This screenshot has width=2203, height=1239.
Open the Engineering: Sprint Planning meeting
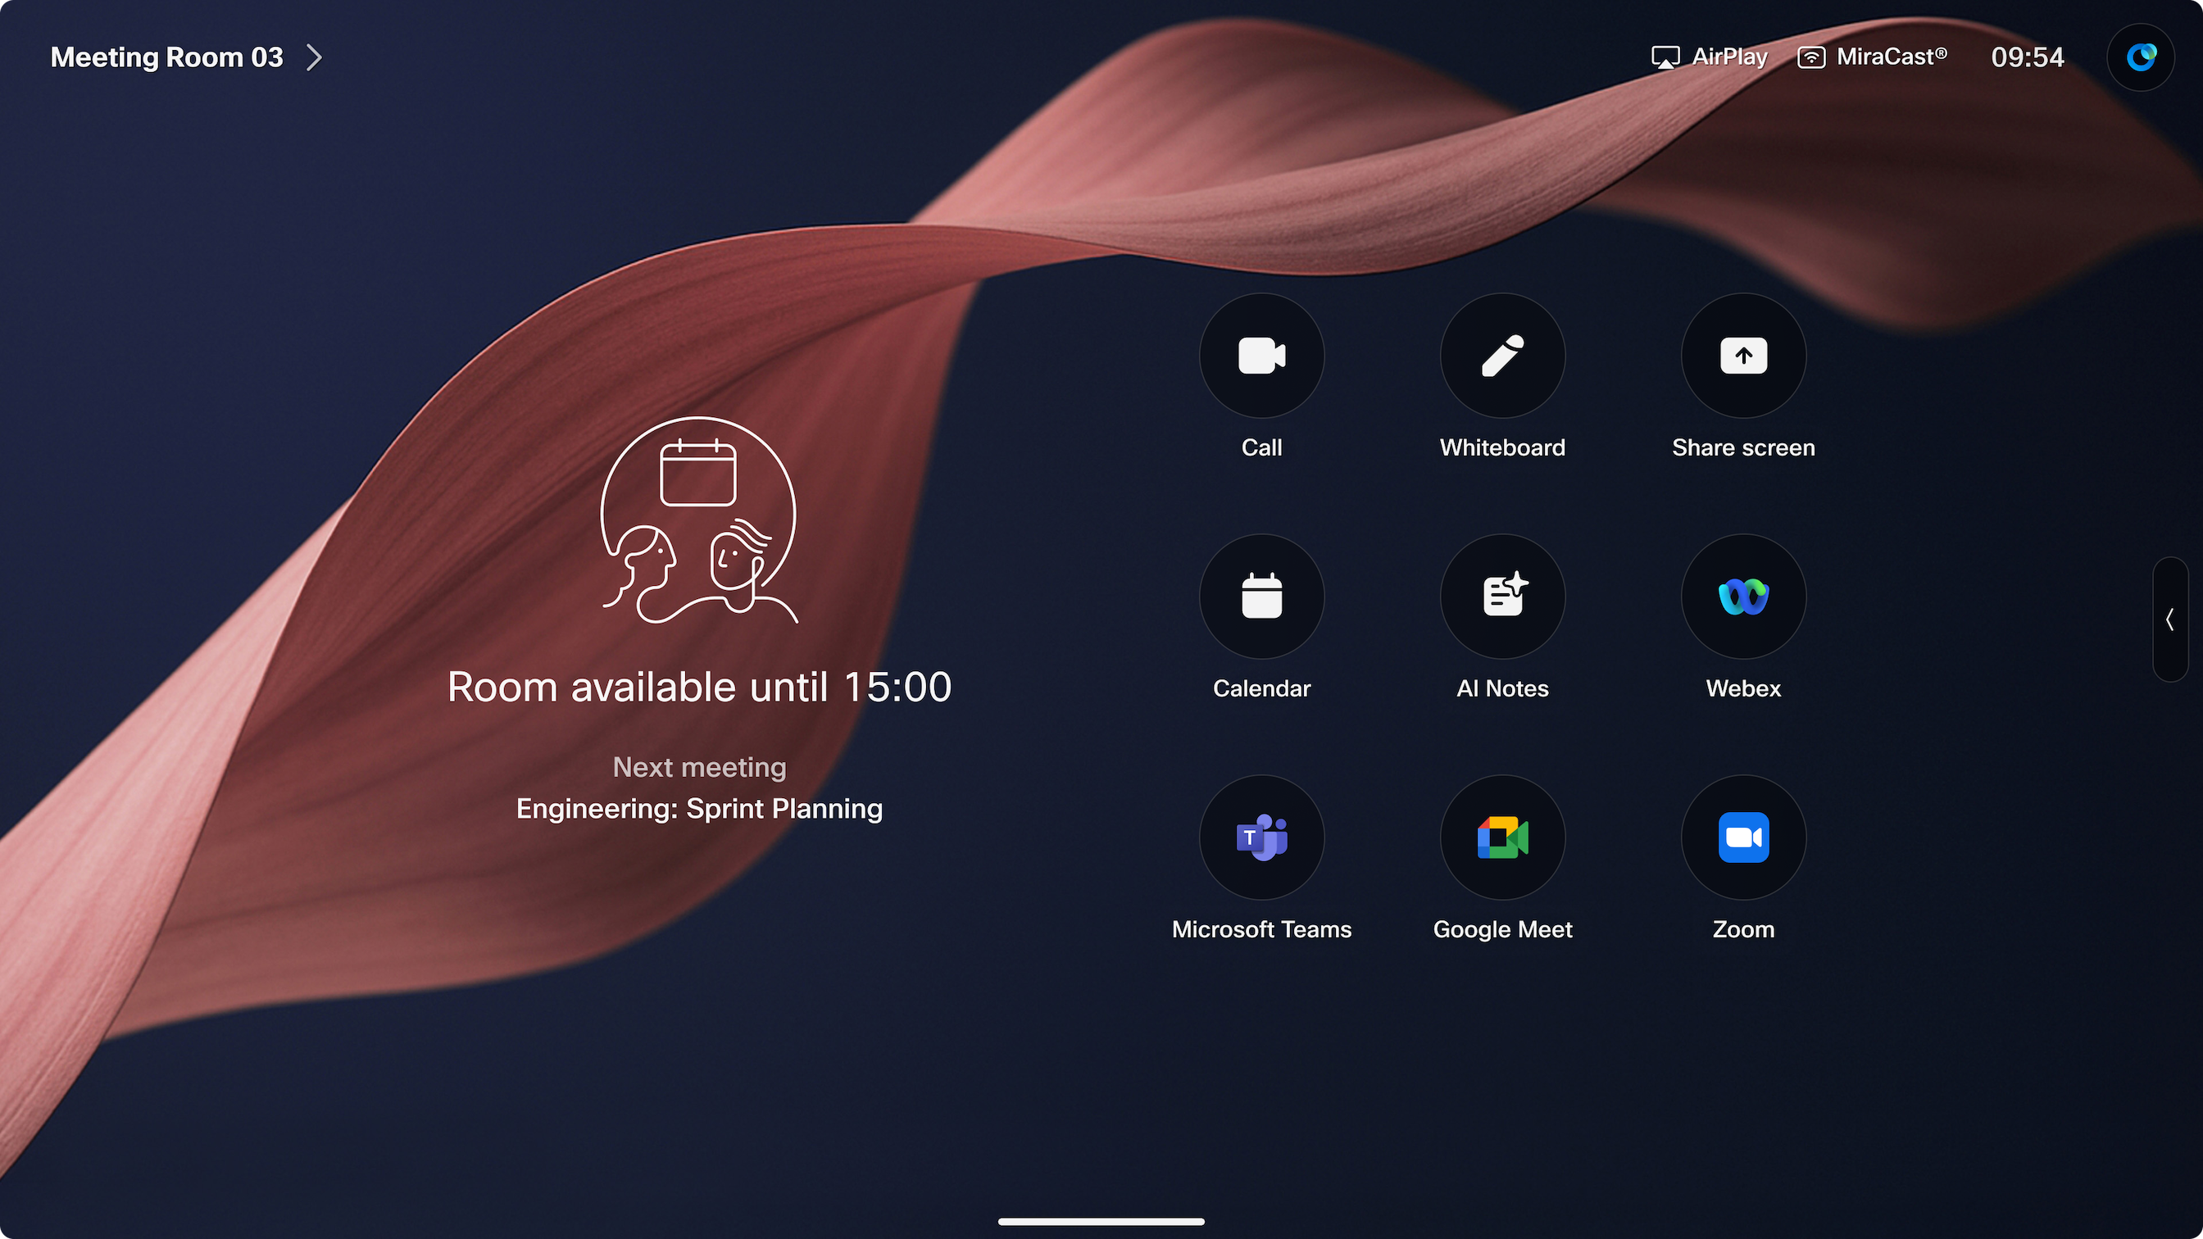699,809
